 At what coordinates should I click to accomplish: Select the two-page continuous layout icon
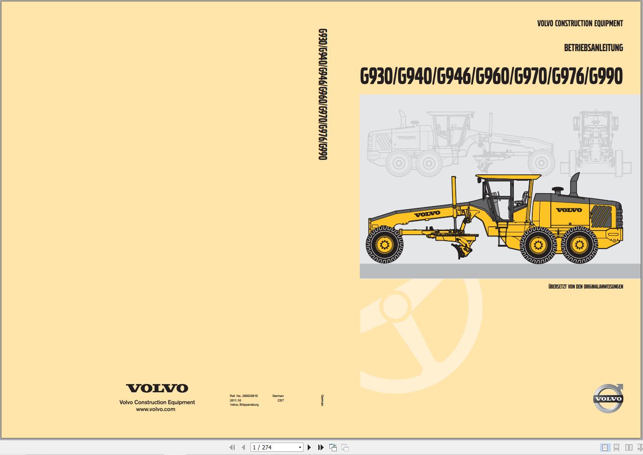[640, 447]
